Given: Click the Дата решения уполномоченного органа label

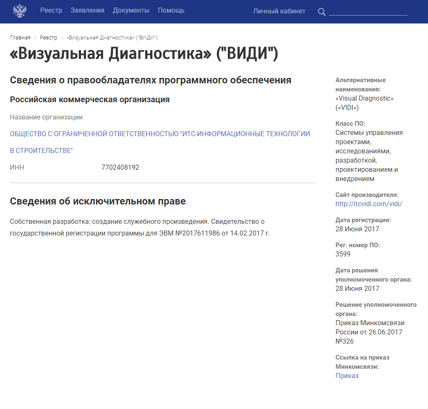Looking at the screenshot, I should tap(373, 275).
